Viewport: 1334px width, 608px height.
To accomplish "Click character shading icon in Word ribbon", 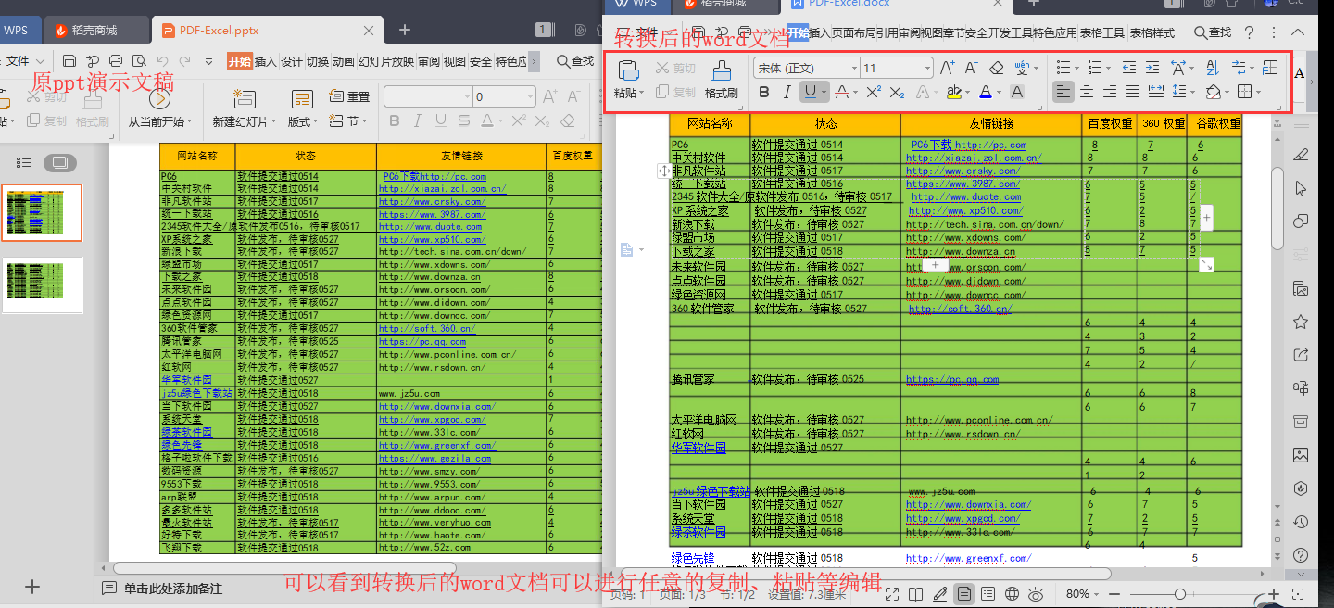I will (1017, 92).
